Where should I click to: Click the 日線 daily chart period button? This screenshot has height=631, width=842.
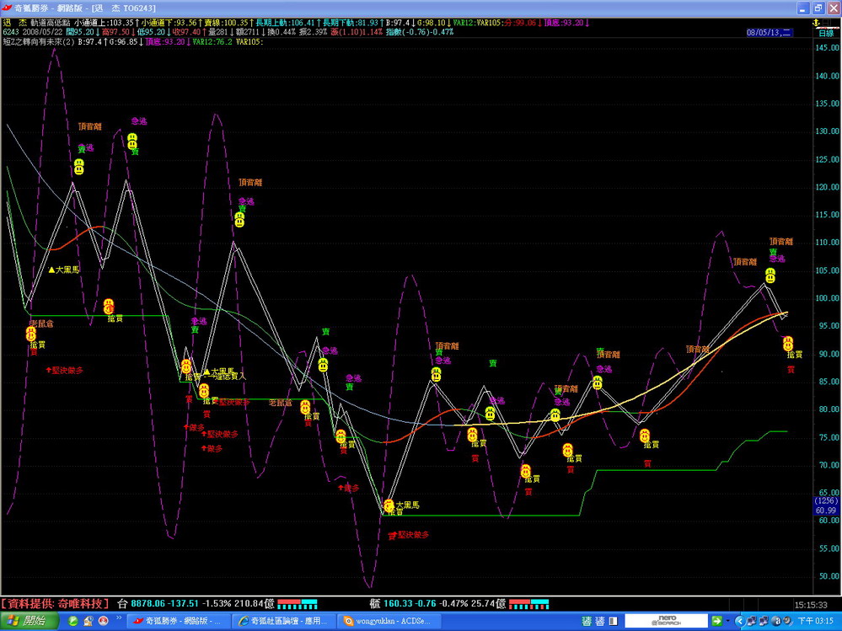click(x=825, y=32)
